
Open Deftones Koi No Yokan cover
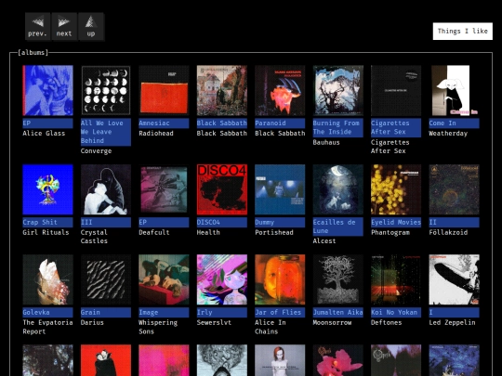[396, 279]
